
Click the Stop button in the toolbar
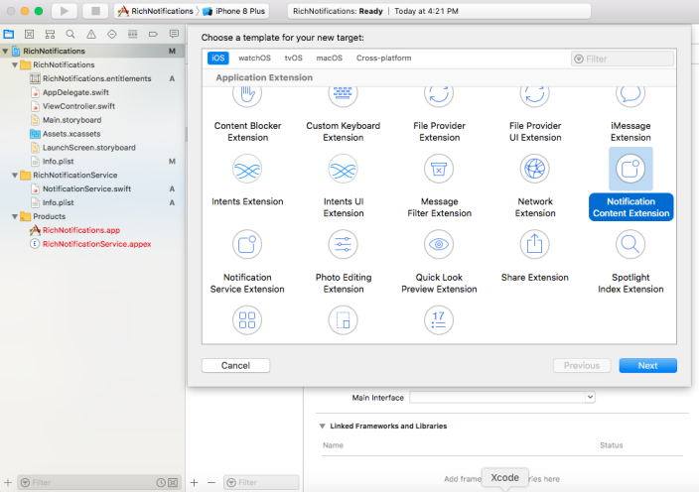(x=95, y=11)
